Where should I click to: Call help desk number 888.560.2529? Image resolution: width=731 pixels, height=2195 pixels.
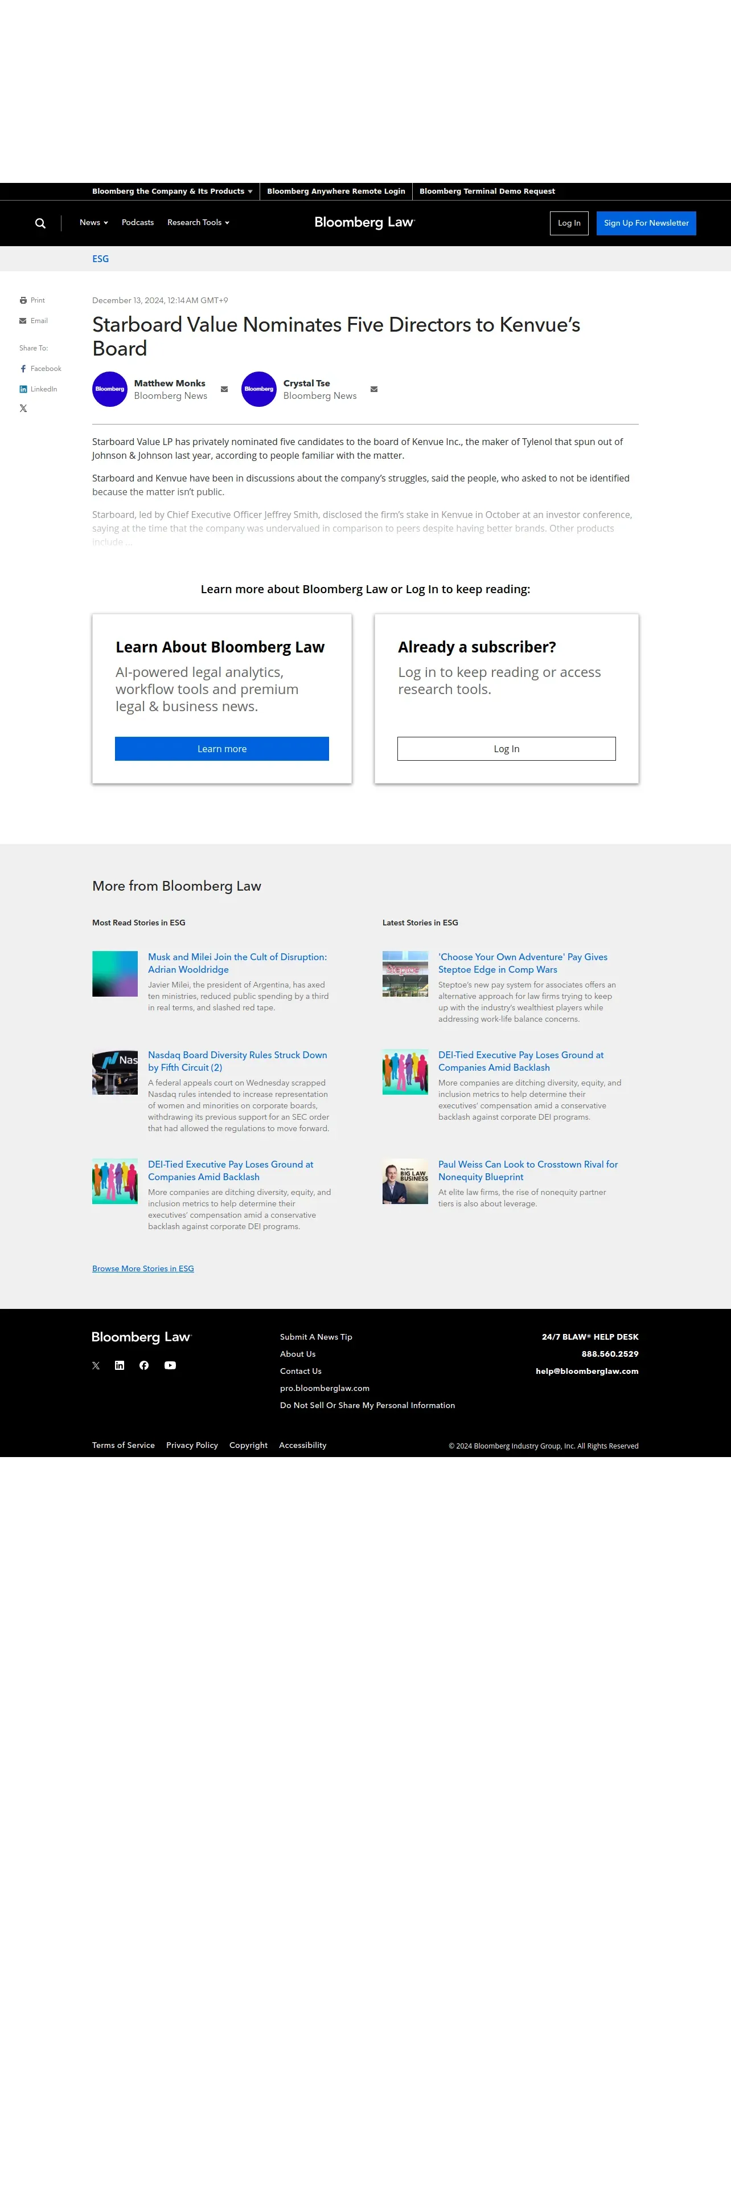[x=610, y=1354]
